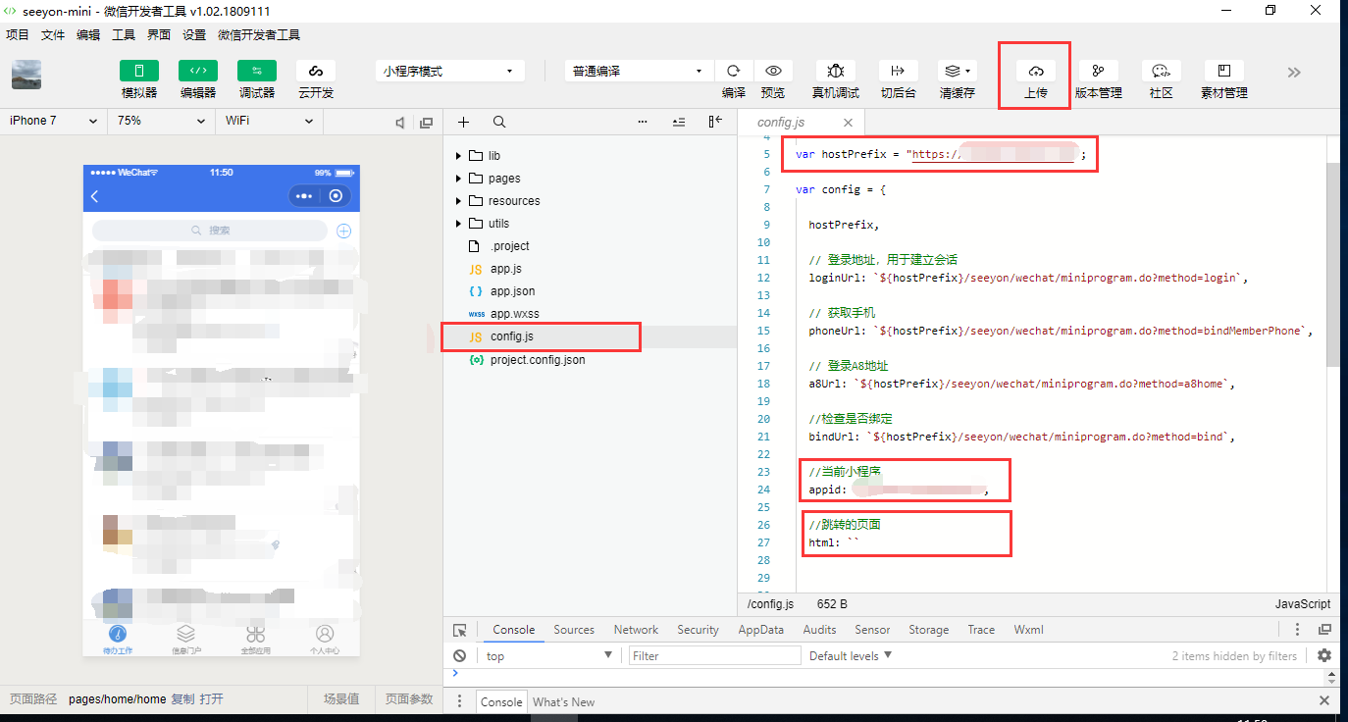The height and width of the screenshot is (722, 1348).
Task: Open app.json in the file tree
Action: [x=512, y=291]
